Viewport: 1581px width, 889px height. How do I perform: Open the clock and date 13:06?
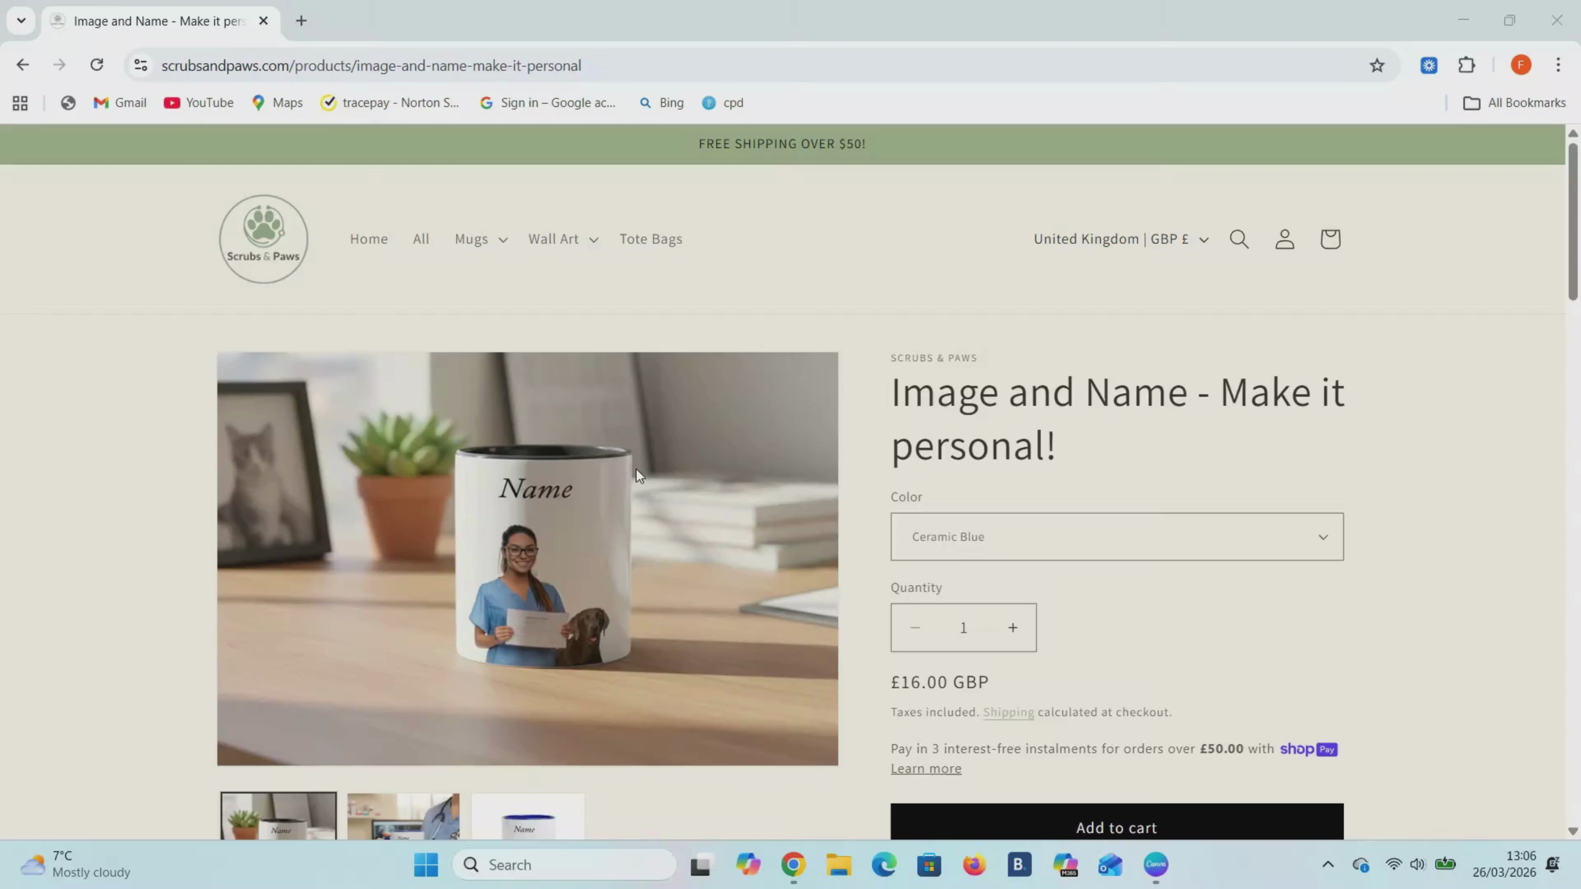[x=1504, y=864]
